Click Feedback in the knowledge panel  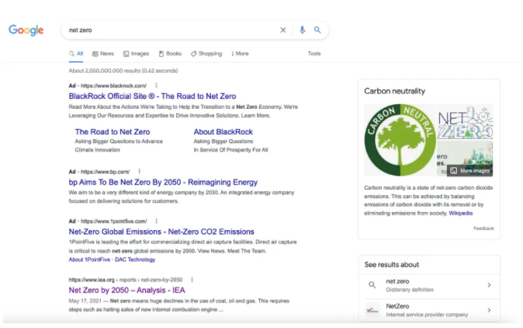483,229
